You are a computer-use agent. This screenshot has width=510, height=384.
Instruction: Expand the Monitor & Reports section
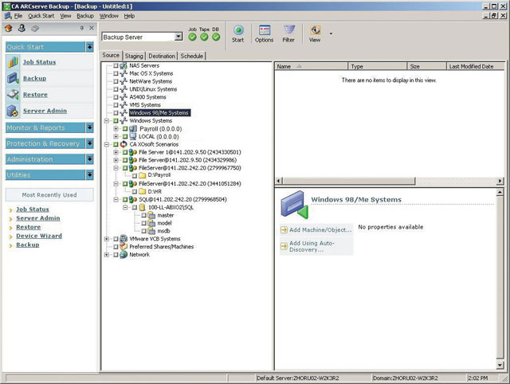(x=90, y=127)
